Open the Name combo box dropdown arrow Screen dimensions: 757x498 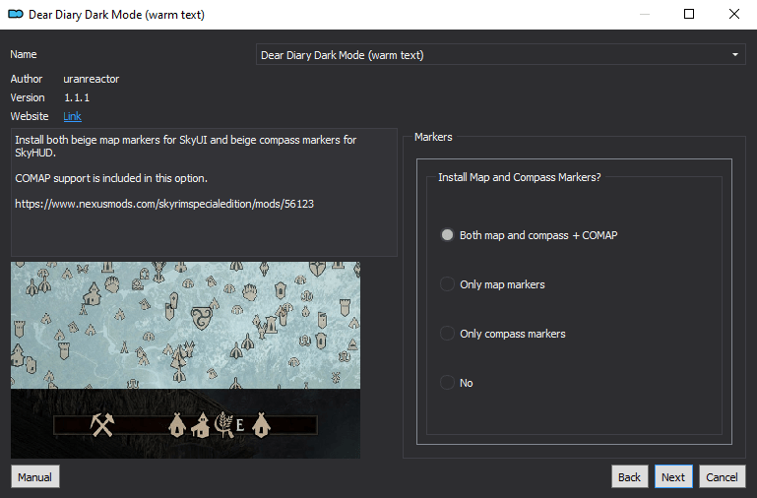(x=734, y=54)
